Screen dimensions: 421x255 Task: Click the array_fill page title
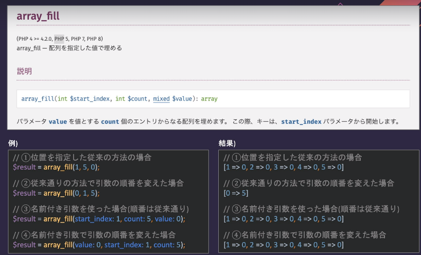pos(38,15)
